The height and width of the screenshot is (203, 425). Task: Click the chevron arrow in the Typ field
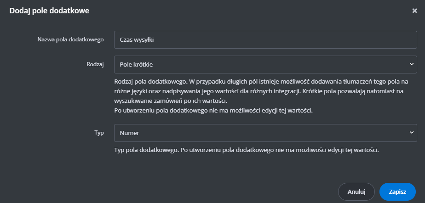click(x=411, y=133)
